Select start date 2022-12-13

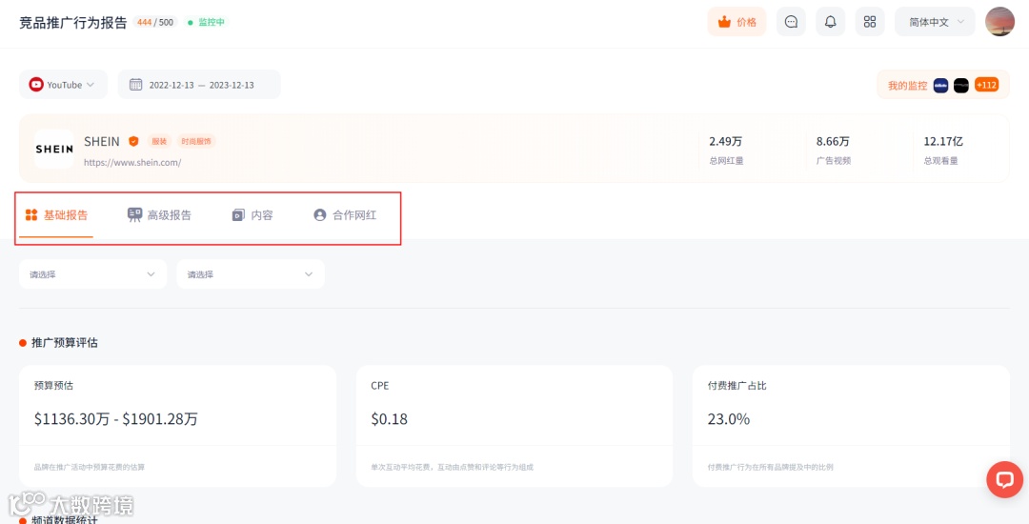pos(171,85)
